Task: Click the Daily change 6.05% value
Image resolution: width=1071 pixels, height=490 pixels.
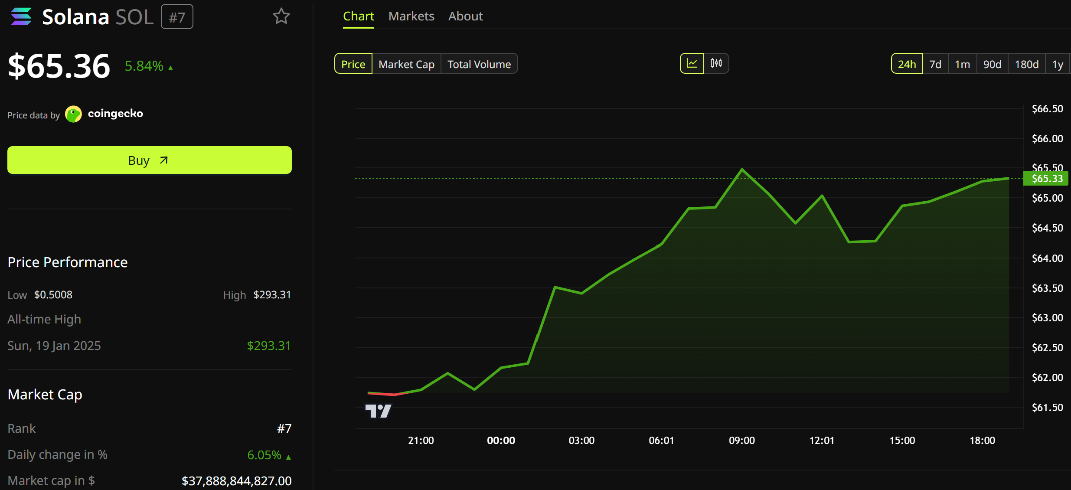Action: pos(264,455)
